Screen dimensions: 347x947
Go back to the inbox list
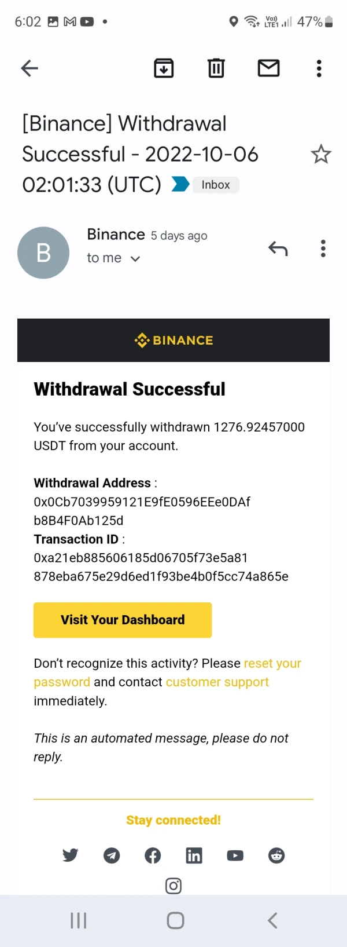[29, 68]
